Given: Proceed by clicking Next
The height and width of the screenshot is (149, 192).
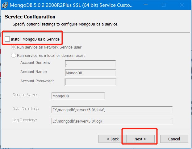Looking at the screenshot, I should [x=140, y=139].
